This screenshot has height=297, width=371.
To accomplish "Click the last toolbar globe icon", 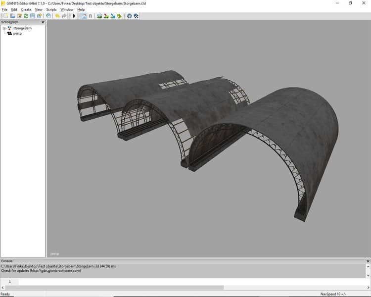I will pos(136,16).
